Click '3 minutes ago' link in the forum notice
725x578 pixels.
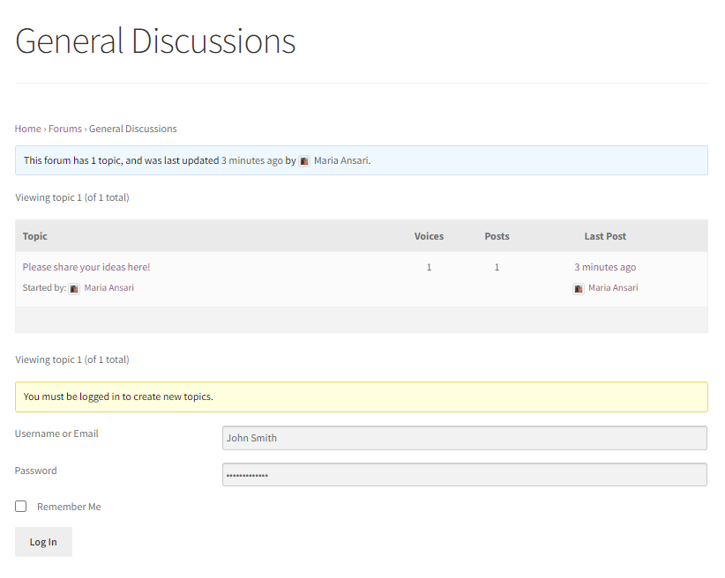tap(252, 160)
